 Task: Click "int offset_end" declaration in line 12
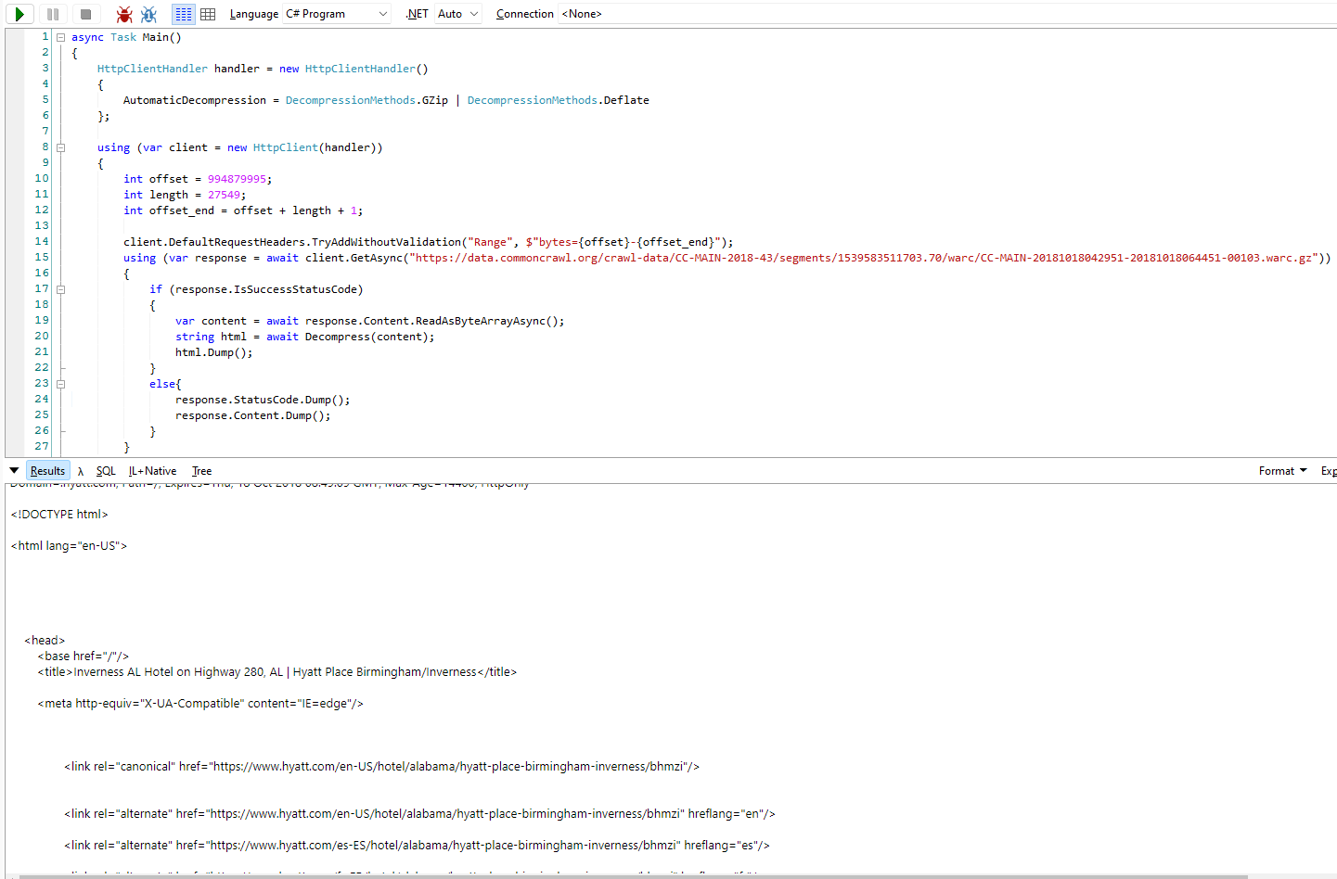pos(169,210)
